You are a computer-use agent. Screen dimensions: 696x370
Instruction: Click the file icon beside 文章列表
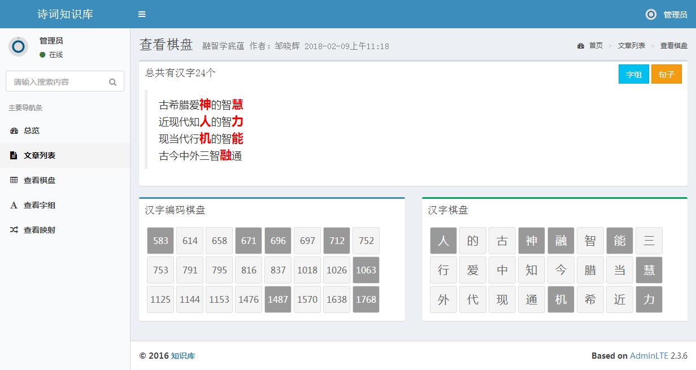tap(14, 155)
